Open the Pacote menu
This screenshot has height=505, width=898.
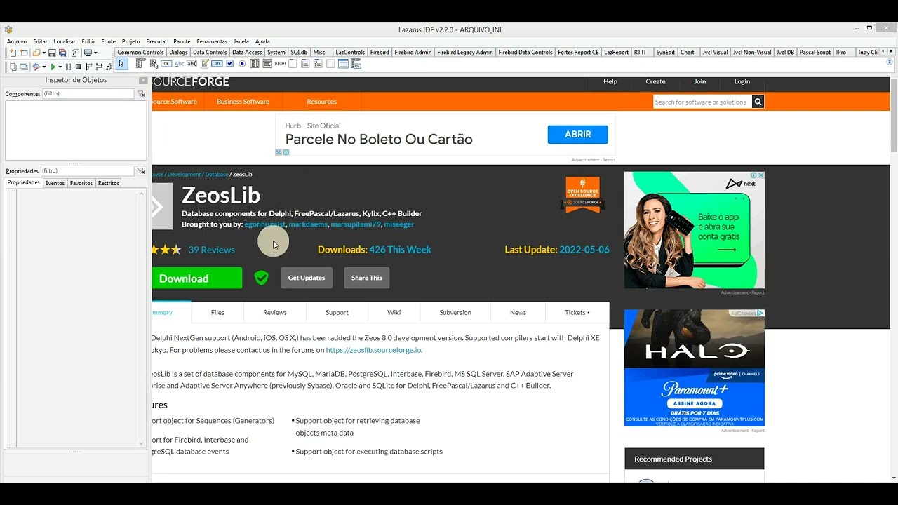point(182,41)
